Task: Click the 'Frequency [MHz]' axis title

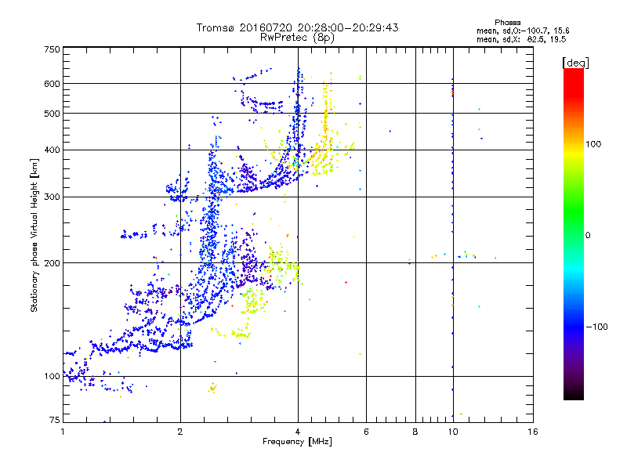Action: click(297, 442)
